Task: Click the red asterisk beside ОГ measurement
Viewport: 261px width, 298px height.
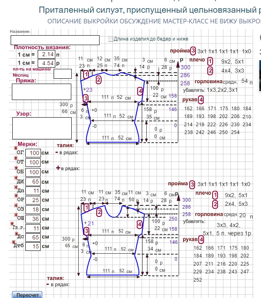Action: (x=16, y=148)
